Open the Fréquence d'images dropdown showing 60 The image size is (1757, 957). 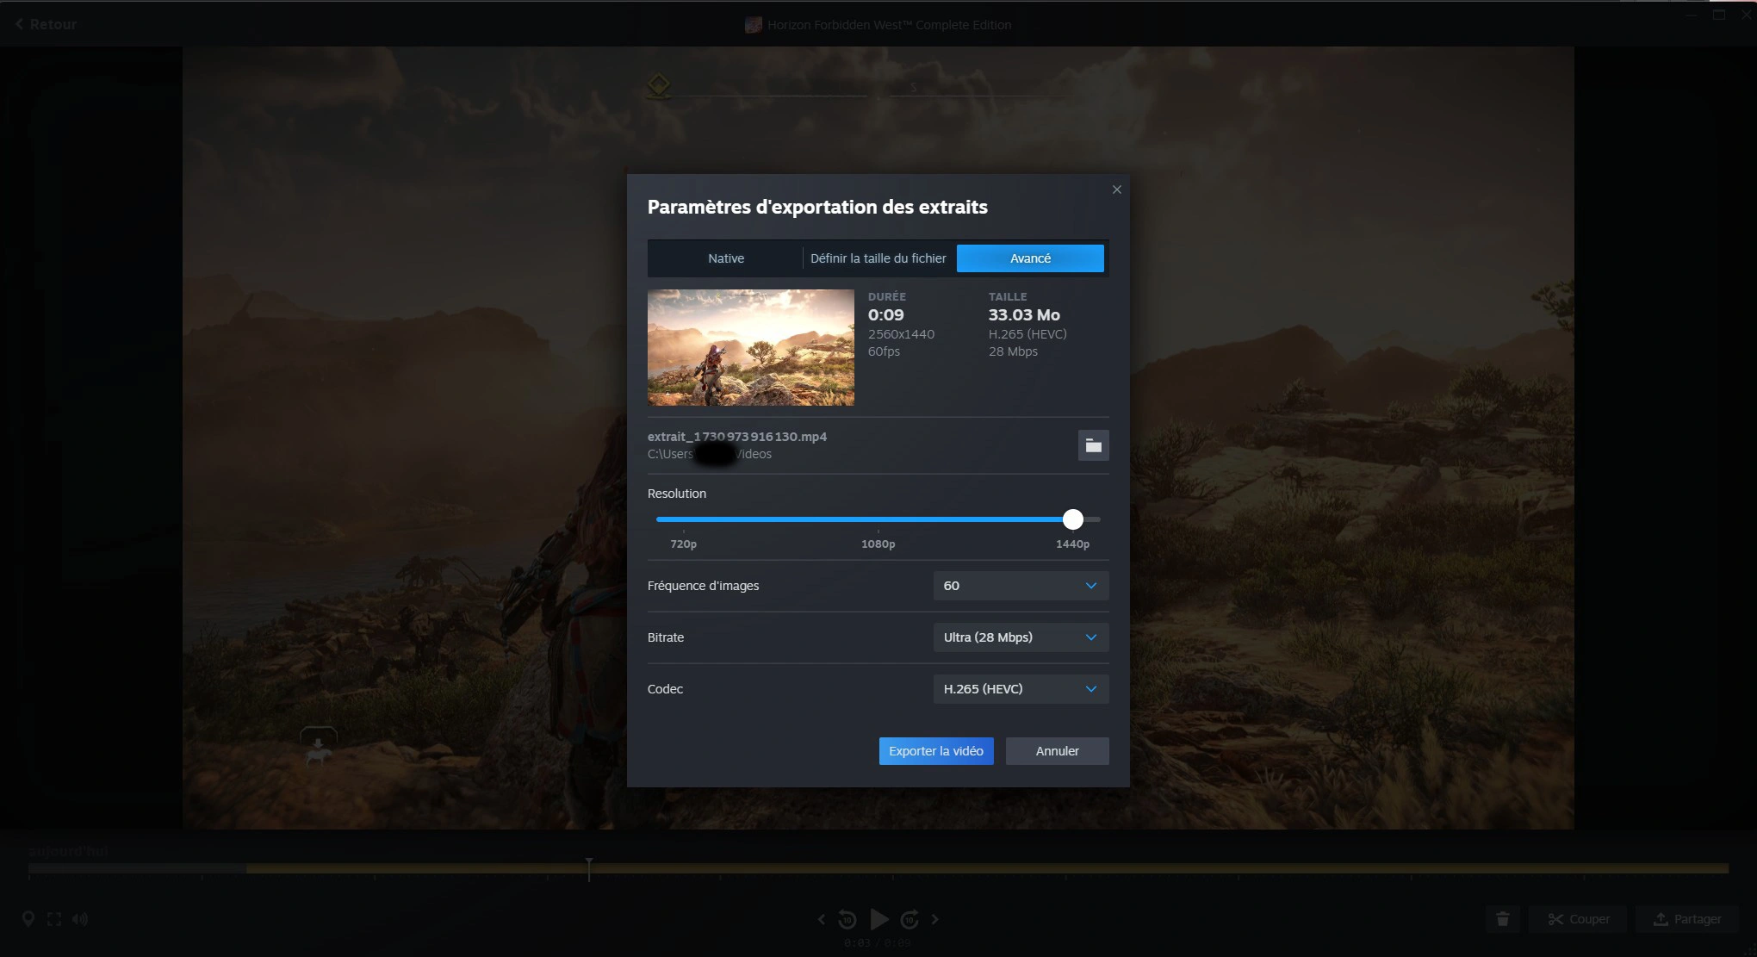point(1021,586)
